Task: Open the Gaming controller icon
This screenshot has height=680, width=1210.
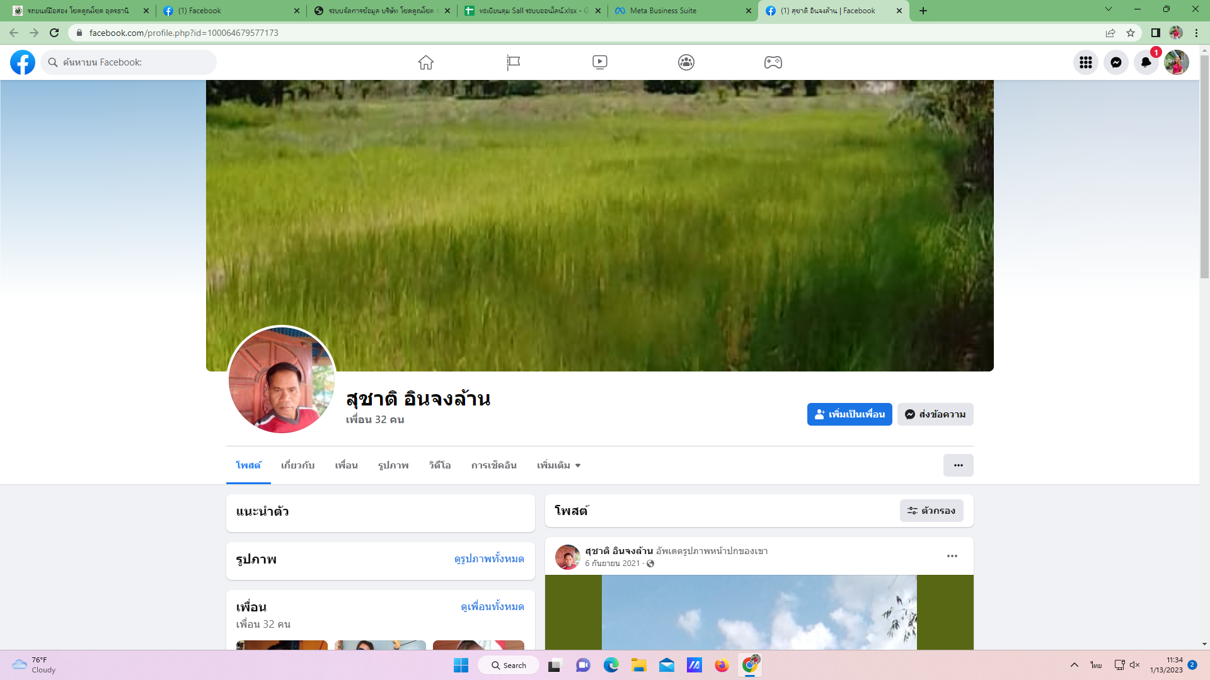Action: click(x=773, y=62)
